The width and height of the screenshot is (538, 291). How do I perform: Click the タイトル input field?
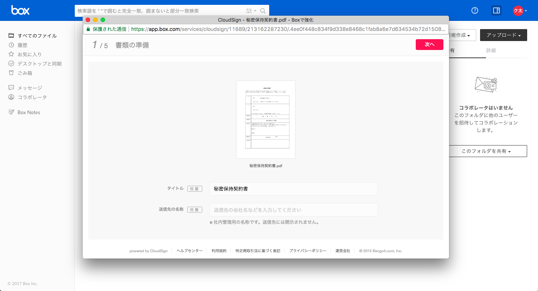(293, 189)
